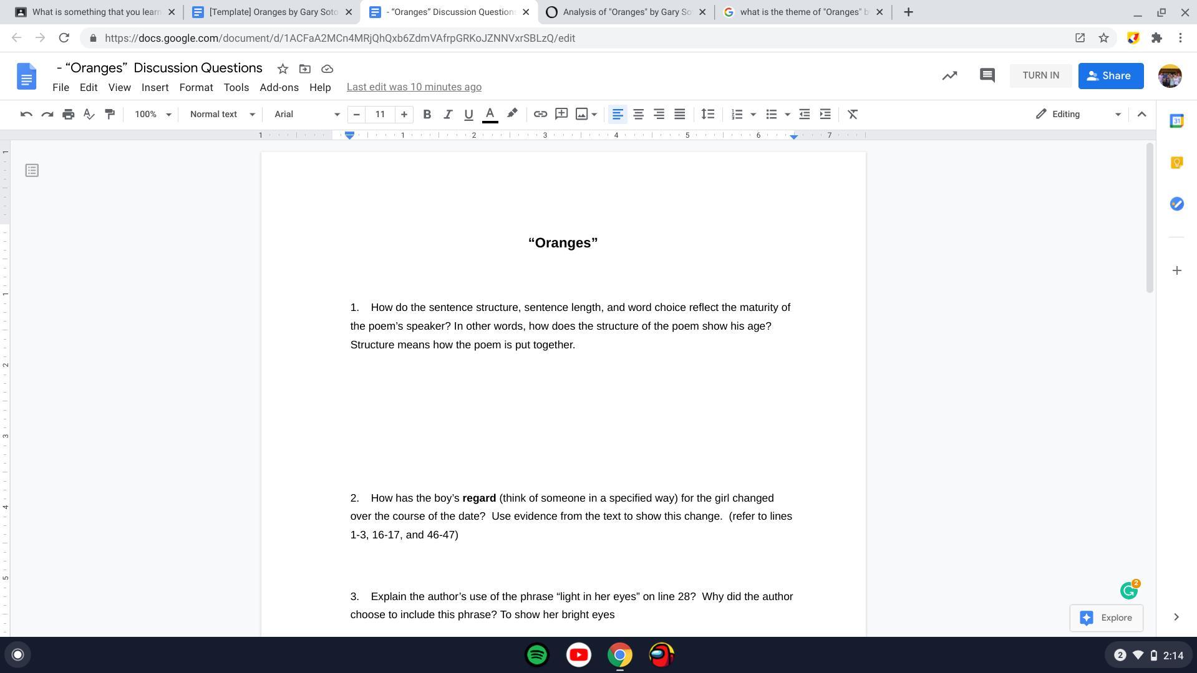
Task: Hide the menus with the collapse chevron
Action: pos(1141,114)
